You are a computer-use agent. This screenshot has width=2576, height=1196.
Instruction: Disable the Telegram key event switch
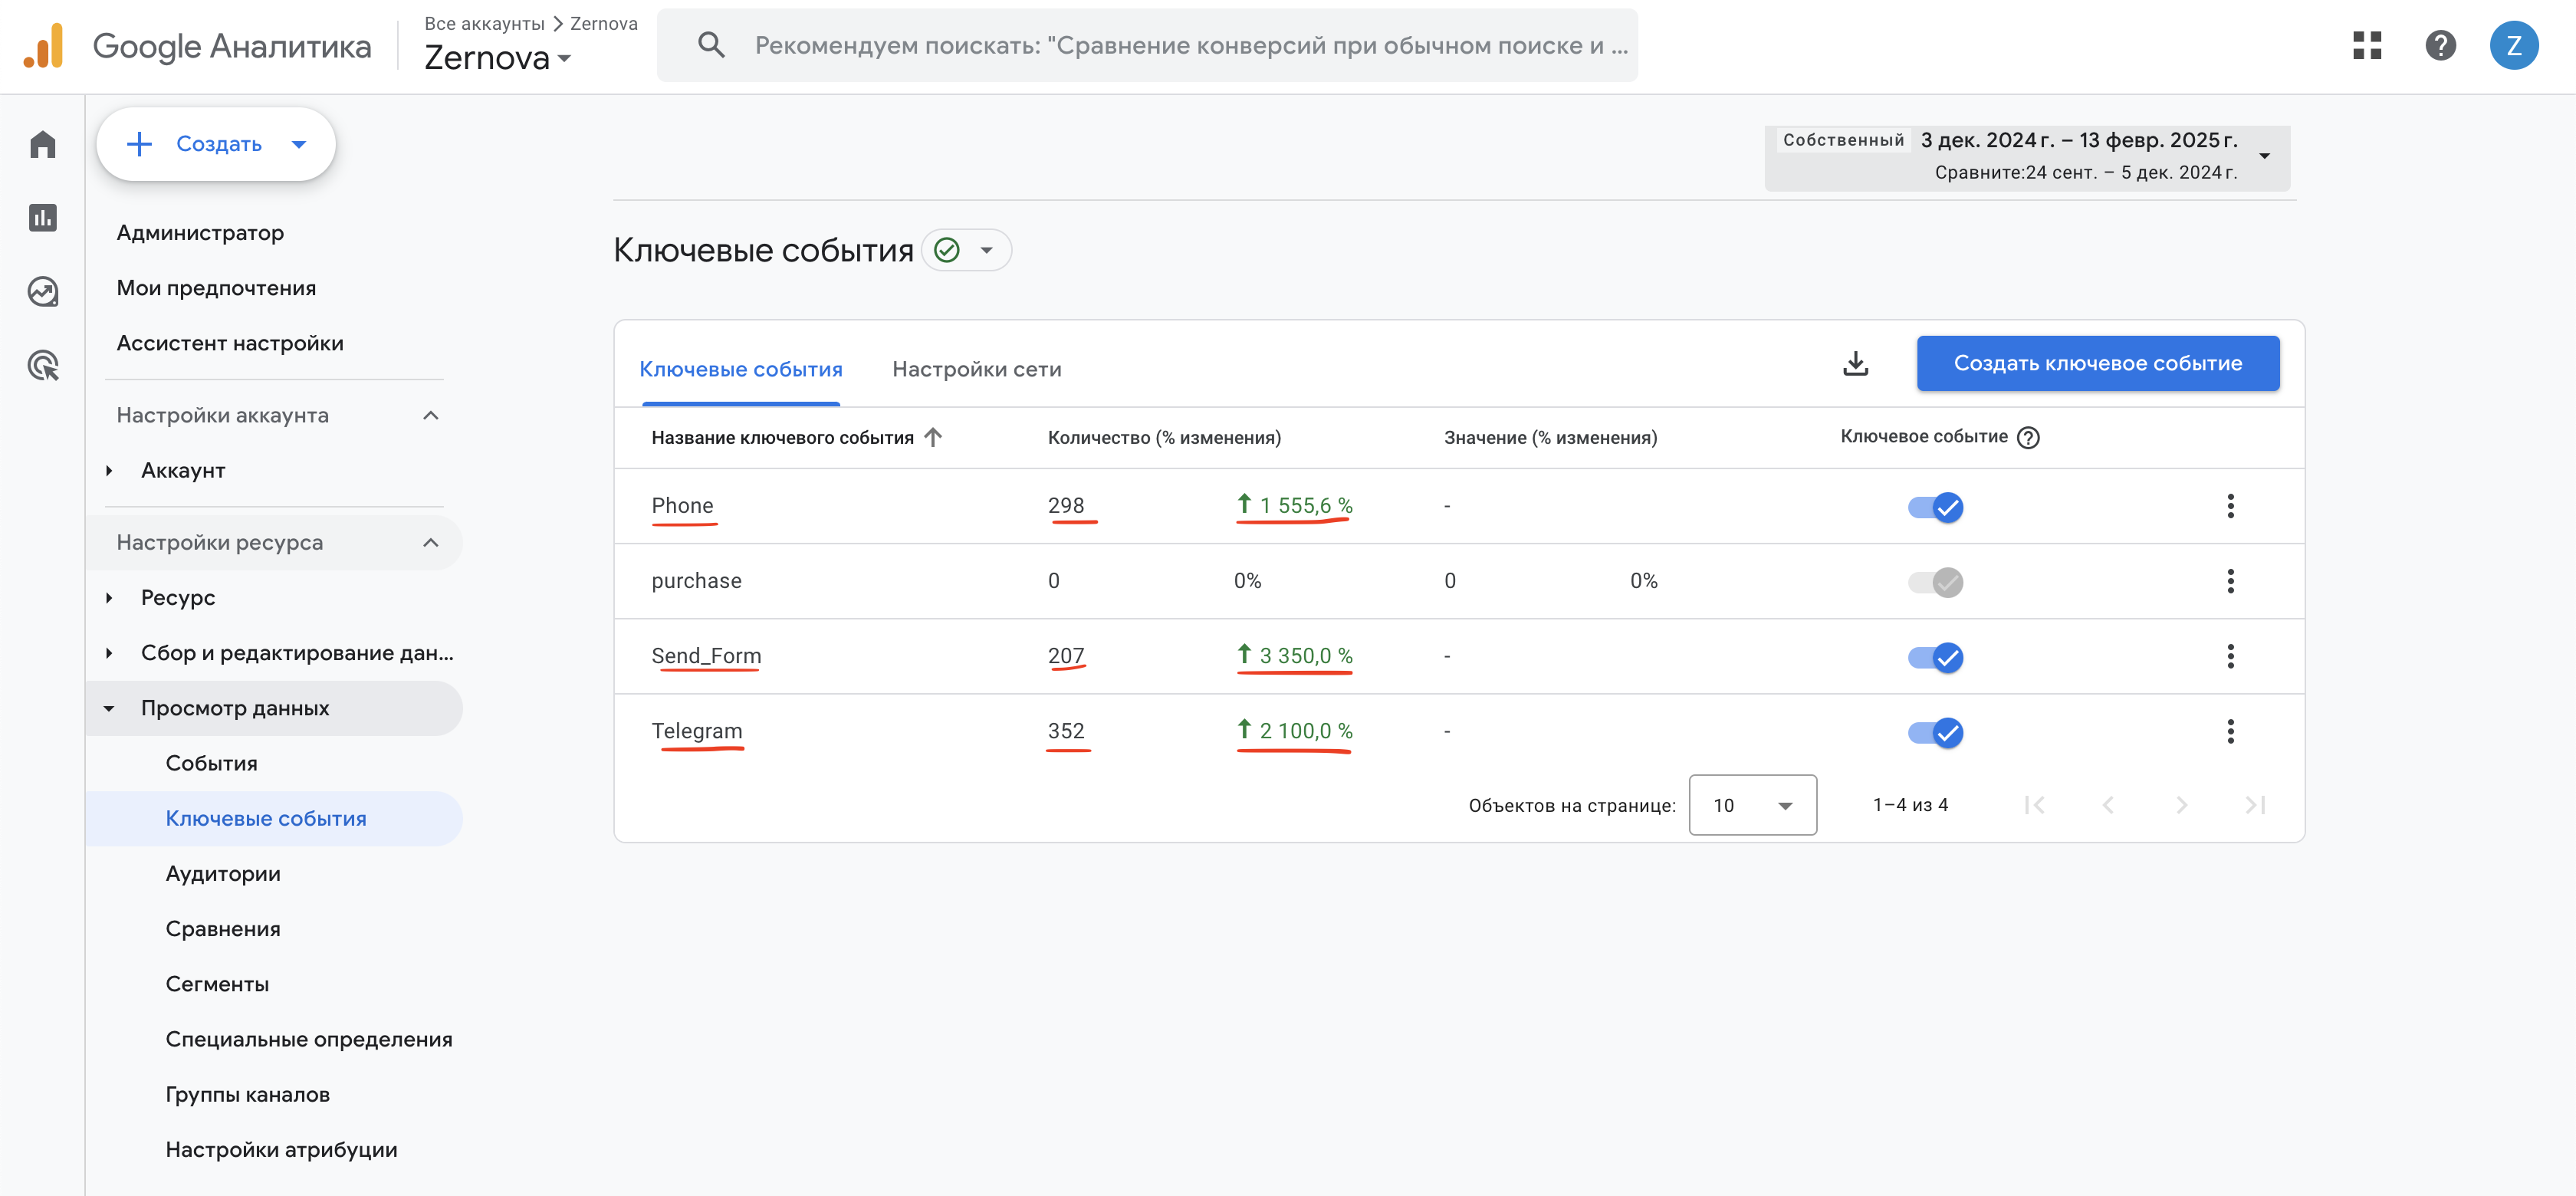(x=1935, y=732)
